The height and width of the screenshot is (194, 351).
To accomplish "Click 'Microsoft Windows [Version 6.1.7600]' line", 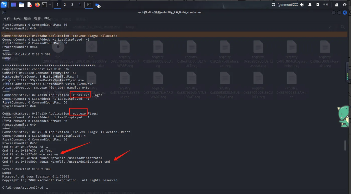I will coord(36,176).
